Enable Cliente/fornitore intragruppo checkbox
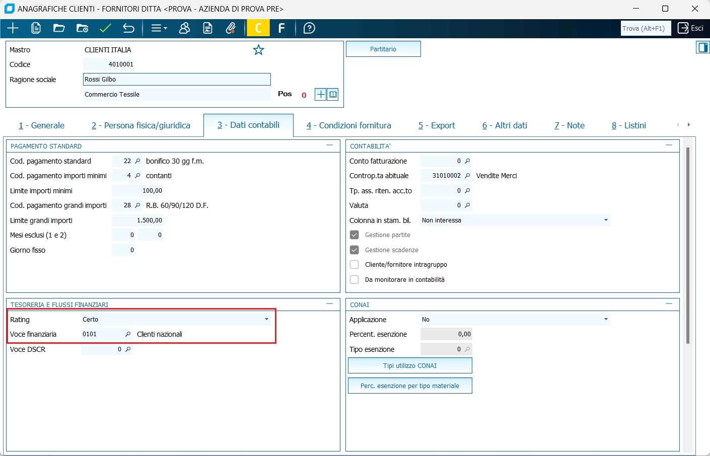 (x=354, y=265)
